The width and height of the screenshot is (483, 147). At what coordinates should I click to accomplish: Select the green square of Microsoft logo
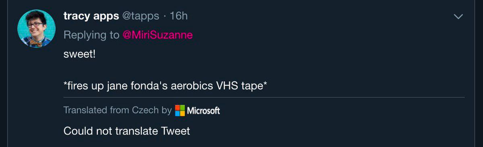pyautogui.click(x=182, y=108)
